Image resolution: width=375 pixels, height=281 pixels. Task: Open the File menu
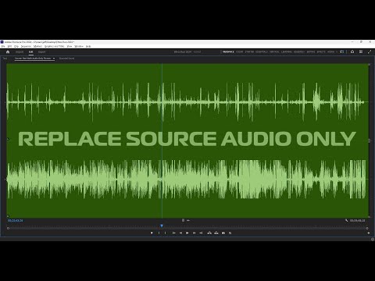click(3, 46)
